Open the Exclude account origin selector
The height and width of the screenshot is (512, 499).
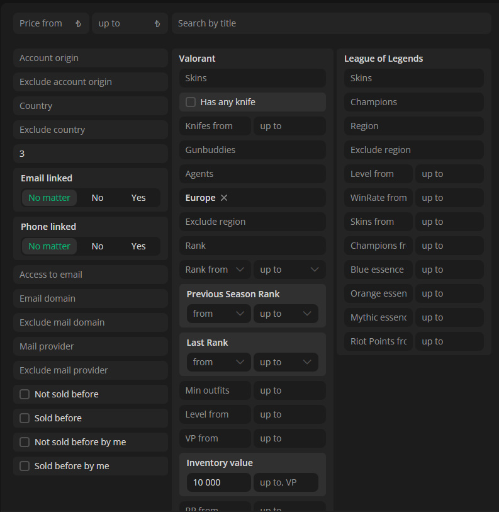[91, 82]
